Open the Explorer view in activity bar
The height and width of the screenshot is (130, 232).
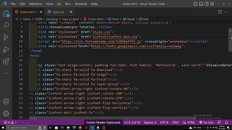tap(6, 14)
